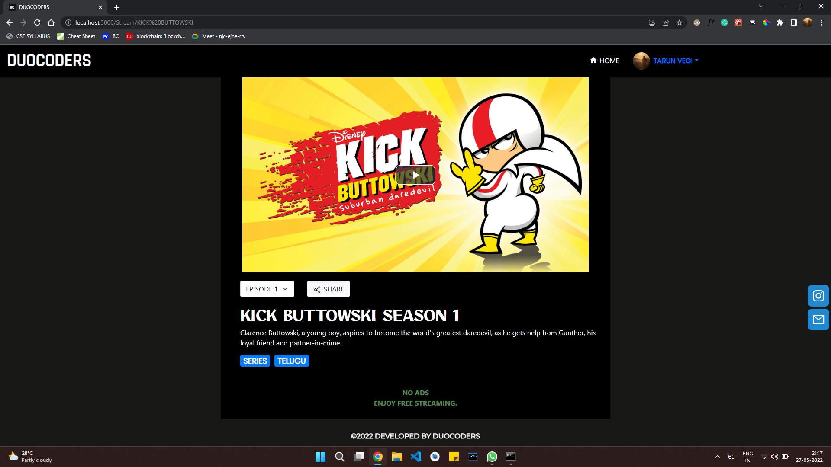Open Visual Studio Code from taskbar

tap(416, 457)
